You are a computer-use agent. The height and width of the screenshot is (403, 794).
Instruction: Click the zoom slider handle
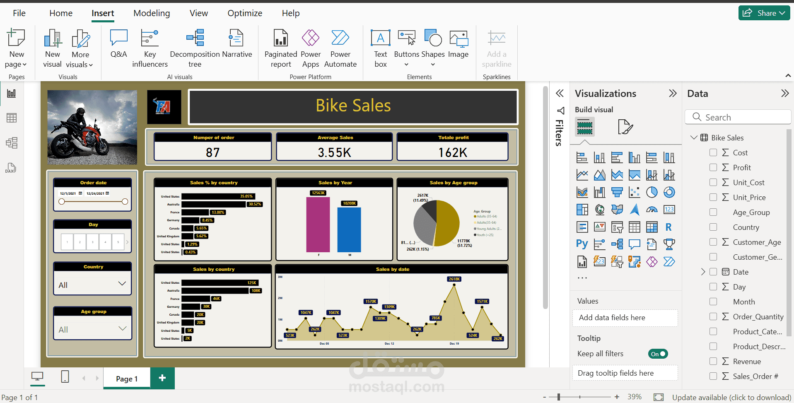pos(559,397)
